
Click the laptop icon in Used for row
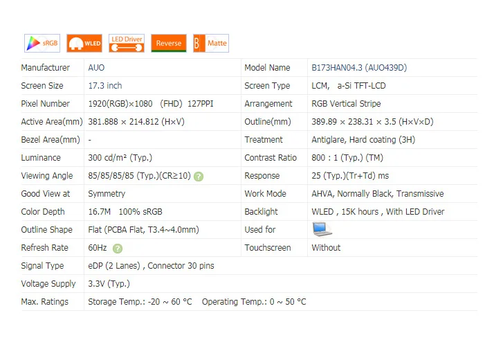pyautogui.click(x=322, y=229)
